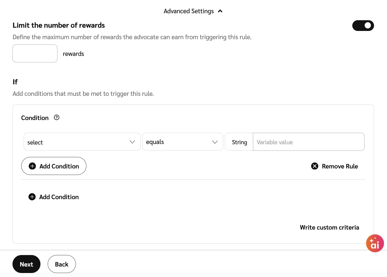The height and width of the screenshot is (277, 387).
Task: Click plus icon of borderless Add Condition
Action: (x=32, y=197)
